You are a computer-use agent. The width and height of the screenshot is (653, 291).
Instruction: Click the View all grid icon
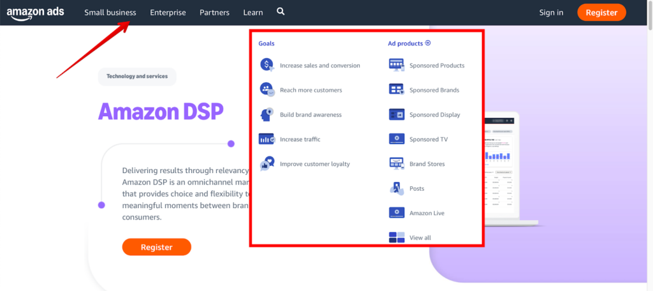(397, 237)
